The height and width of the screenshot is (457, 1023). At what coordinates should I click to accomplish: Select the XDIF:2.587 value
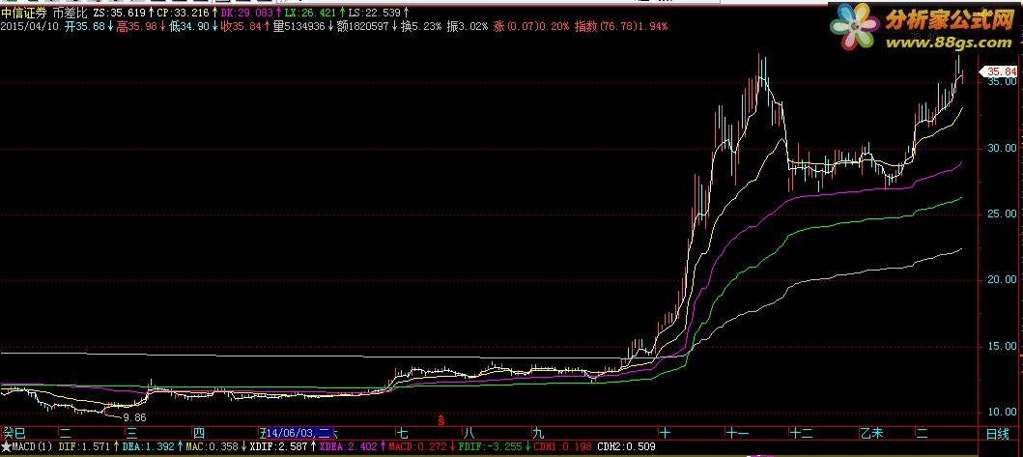pyautogui.click(x=278, y=447)
